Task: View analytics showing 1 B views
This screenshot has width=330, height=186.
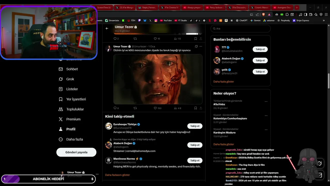Action: [177, 38]
